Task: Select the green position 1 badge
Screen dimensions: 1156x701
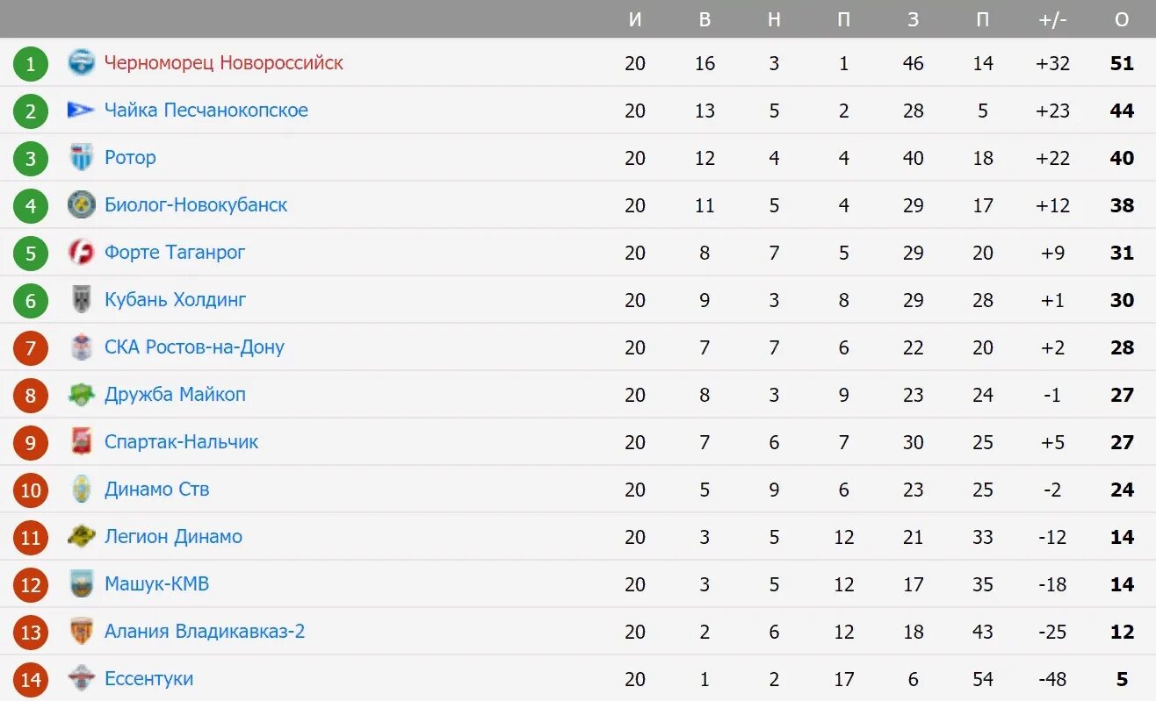Action: point(31,63)
